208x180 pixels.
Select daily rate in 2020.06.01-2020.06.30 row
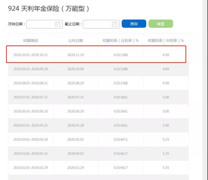tap(120, 111)
